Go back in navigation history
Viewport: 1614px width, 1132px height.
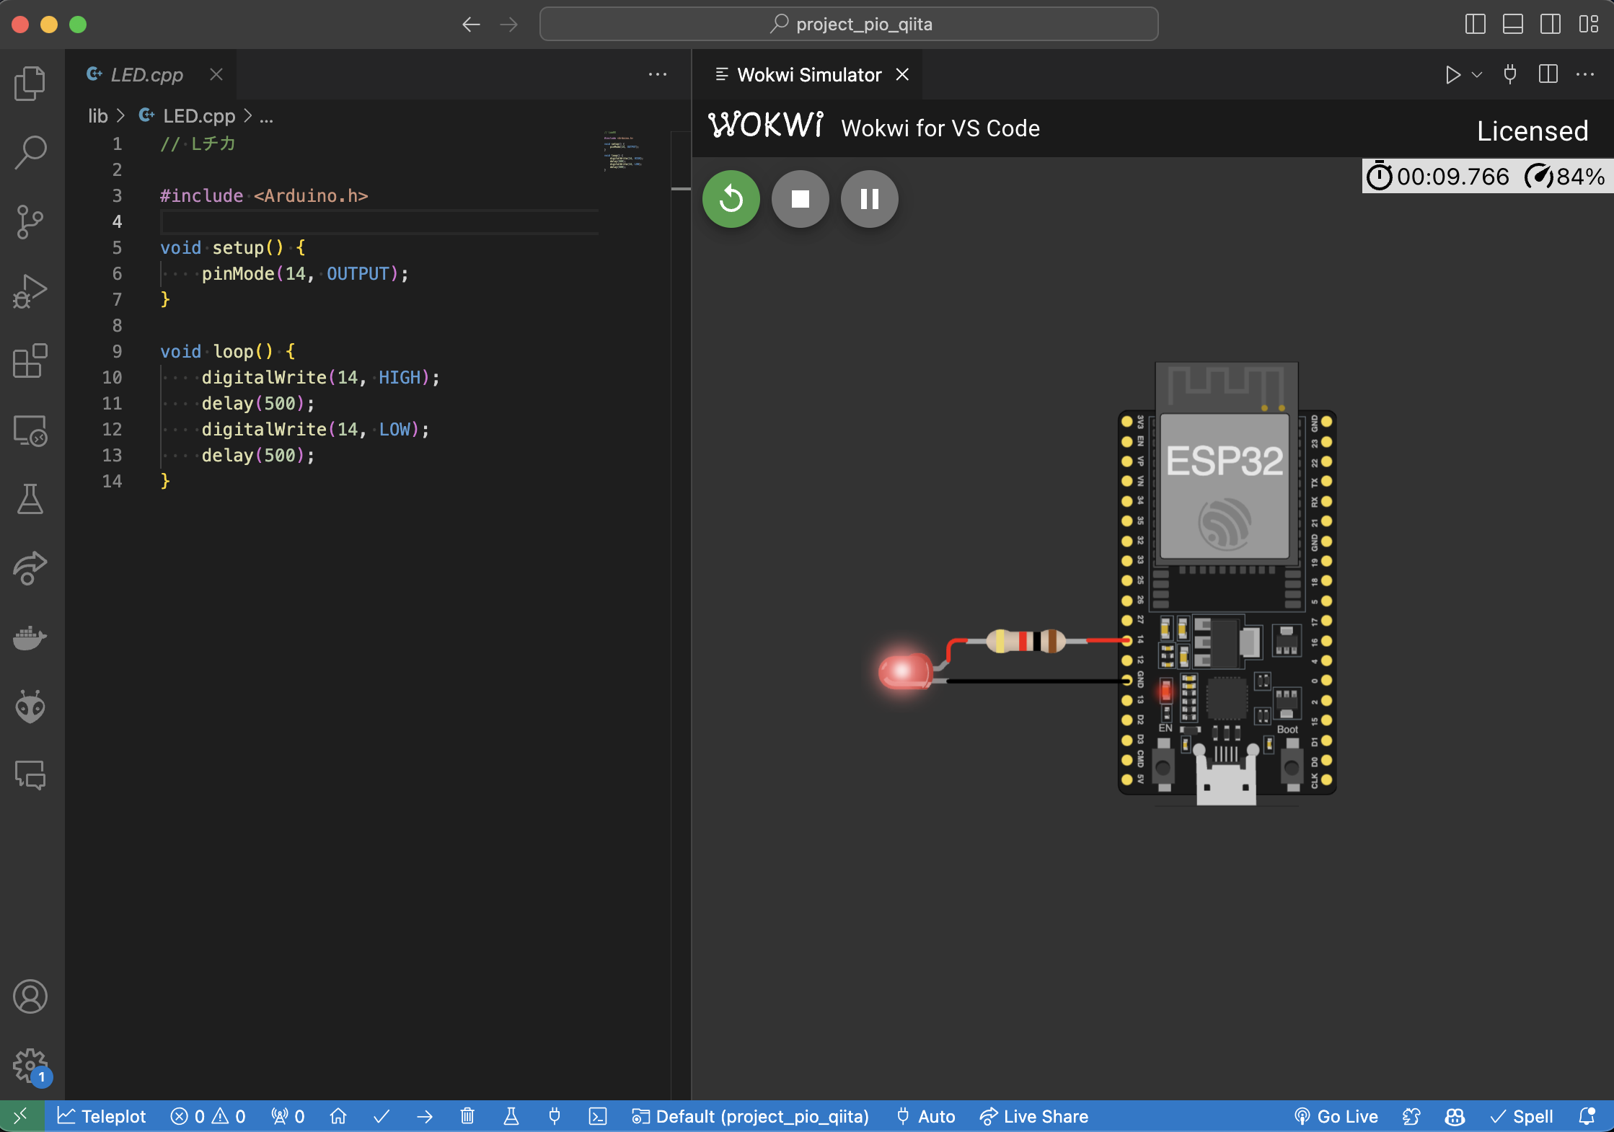coord(471,25)
